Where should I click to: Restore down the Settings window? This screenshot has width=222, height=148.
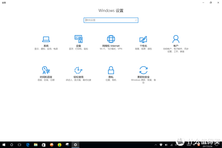pyautogui.click(x=211, y=3)
